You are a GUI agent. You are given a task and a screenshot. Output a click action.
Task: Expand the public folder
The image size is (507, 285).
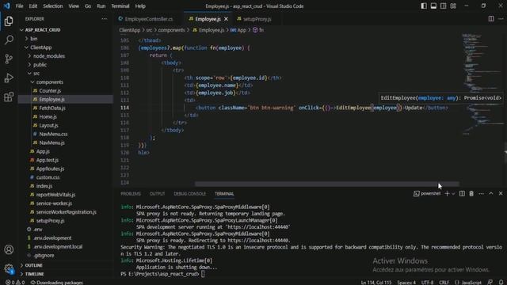pos(65,65)
